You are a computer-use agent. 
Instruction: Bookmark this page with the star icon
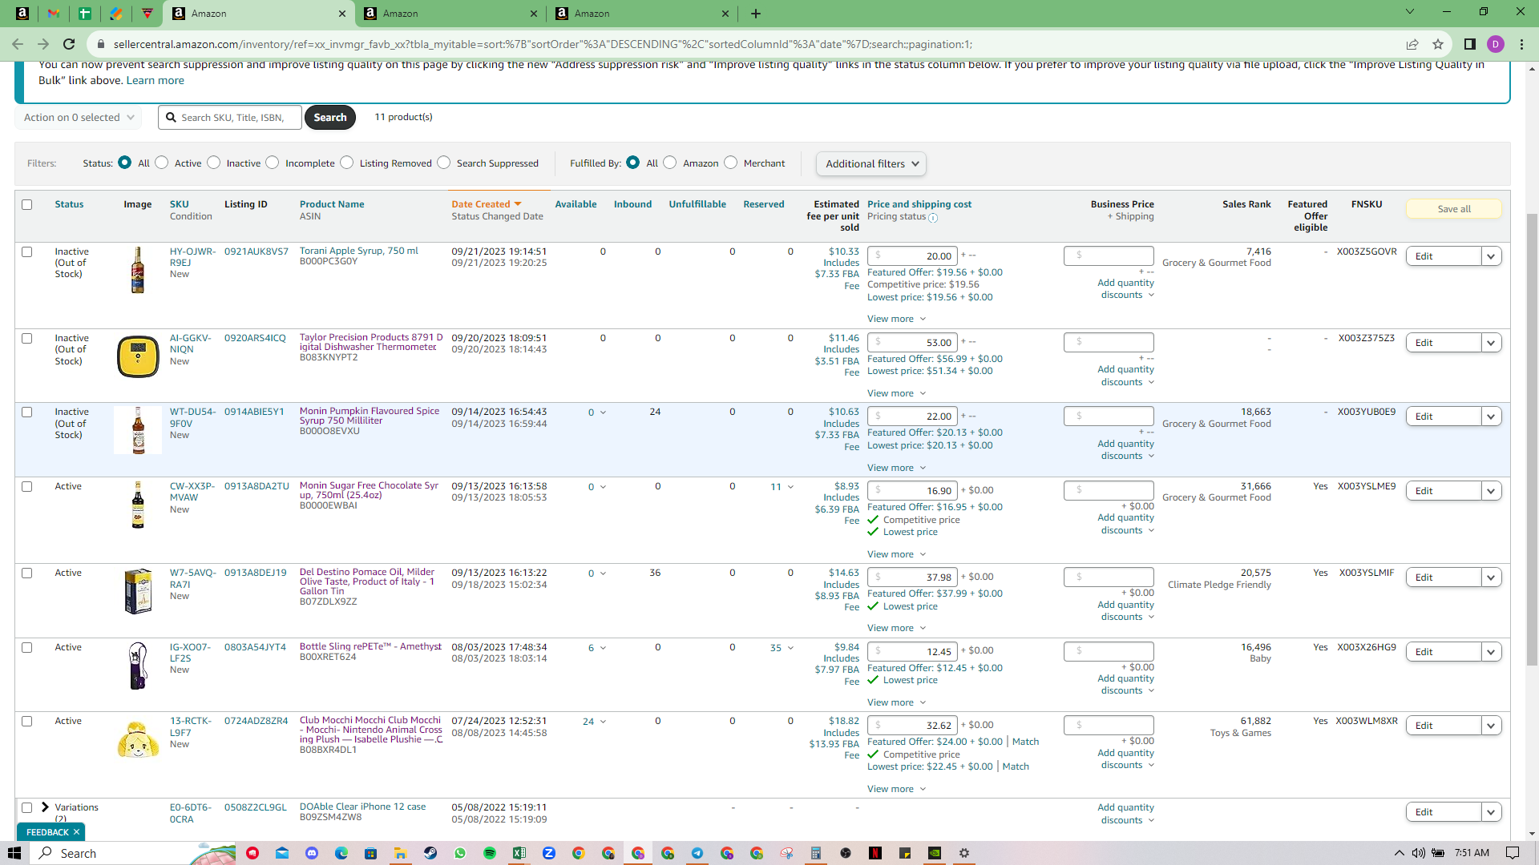pos(1438,44)
